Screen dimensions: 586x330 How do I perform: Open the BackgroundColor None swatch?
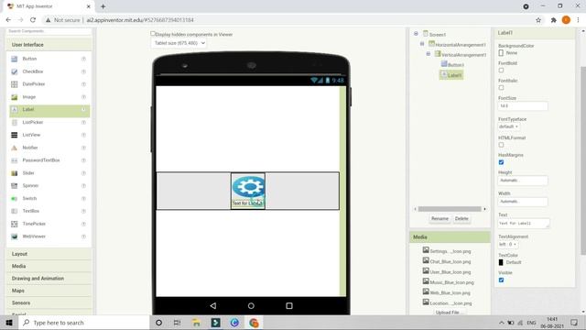[501, 53]
